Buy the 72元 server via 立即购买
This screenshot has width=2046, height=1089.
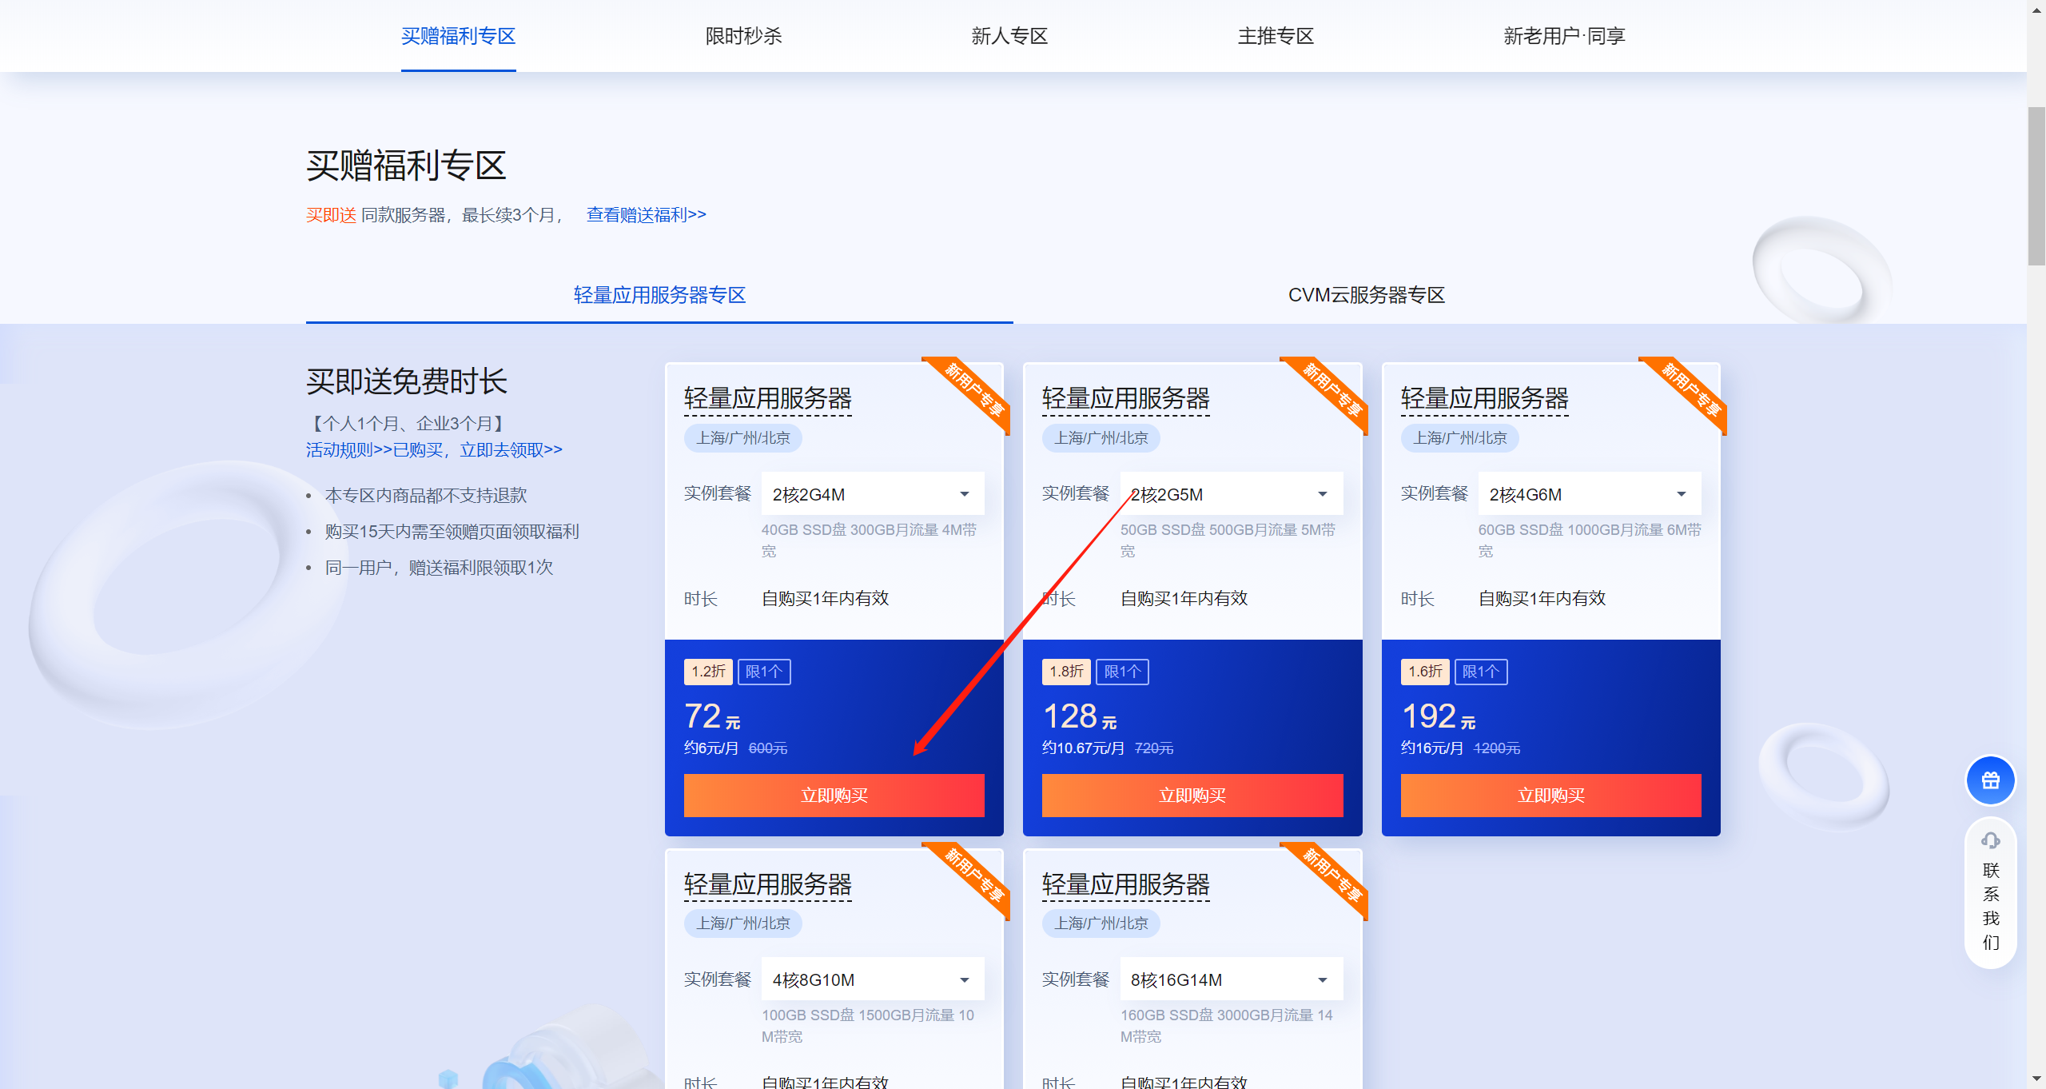pyautogui.click(x=834, y=795)
